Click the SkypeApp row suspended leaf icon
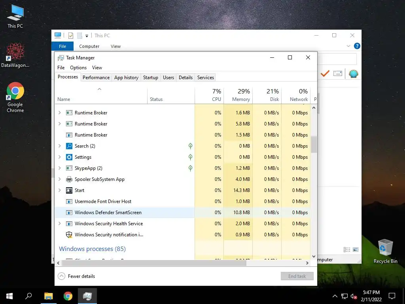 tap(190, 168)
